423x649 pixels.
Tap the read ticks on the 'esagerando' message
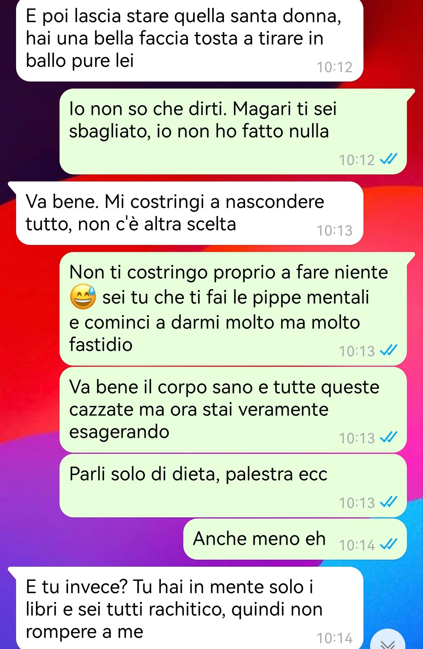click(389, 437)
